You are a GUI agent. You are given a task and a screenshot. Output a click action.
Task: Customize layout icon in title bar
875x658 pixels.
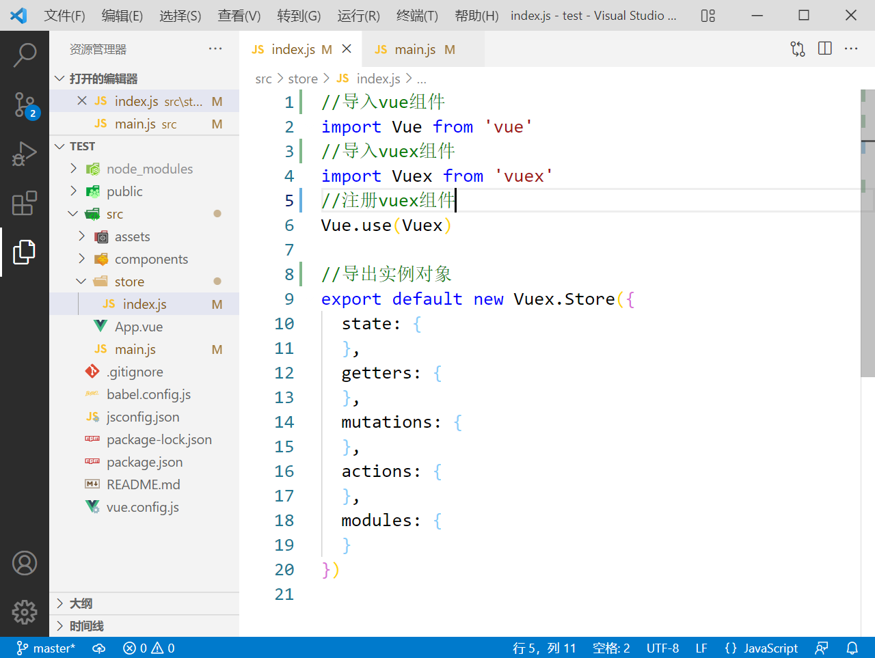point(708,16)
